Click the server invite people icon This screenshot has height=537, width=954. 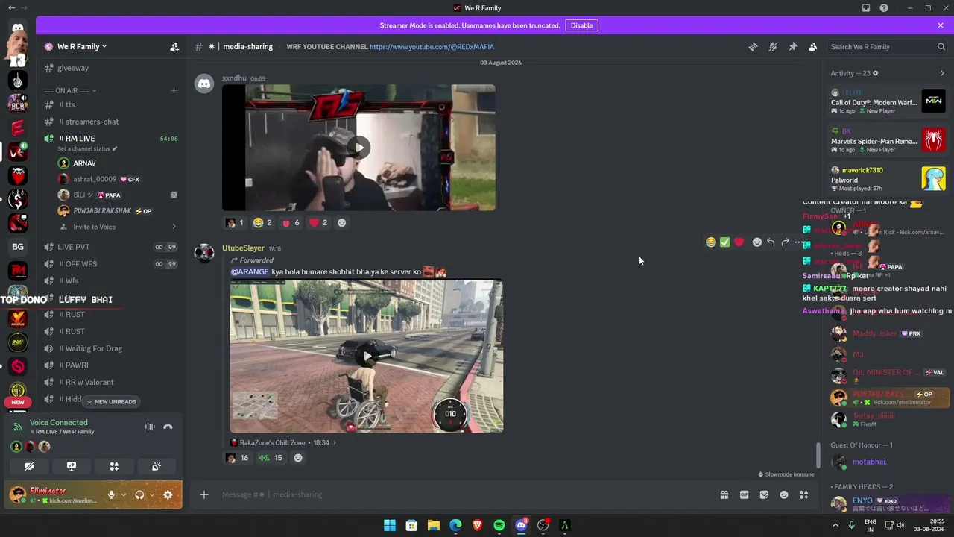[174, 46]
